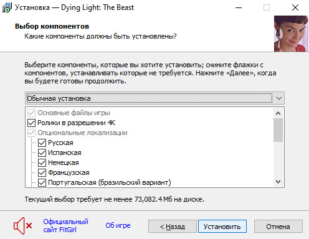
Task: Click the portrait image in header
Action: coord(291,34)
